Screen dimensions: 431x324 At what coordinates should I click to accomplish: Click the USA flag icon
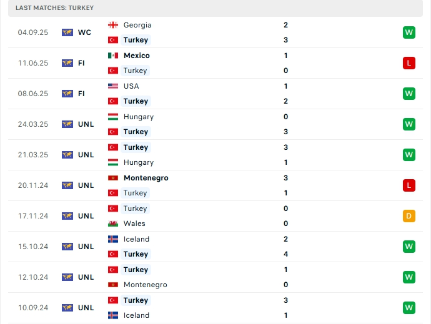pyautogui.click(x=113, y=86)
